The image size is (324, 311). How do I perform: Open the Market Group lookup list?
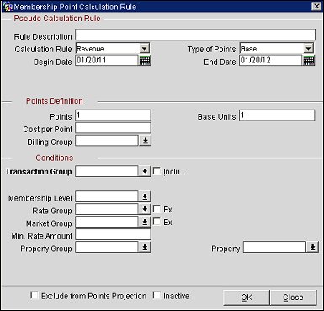tap(145, 222)
